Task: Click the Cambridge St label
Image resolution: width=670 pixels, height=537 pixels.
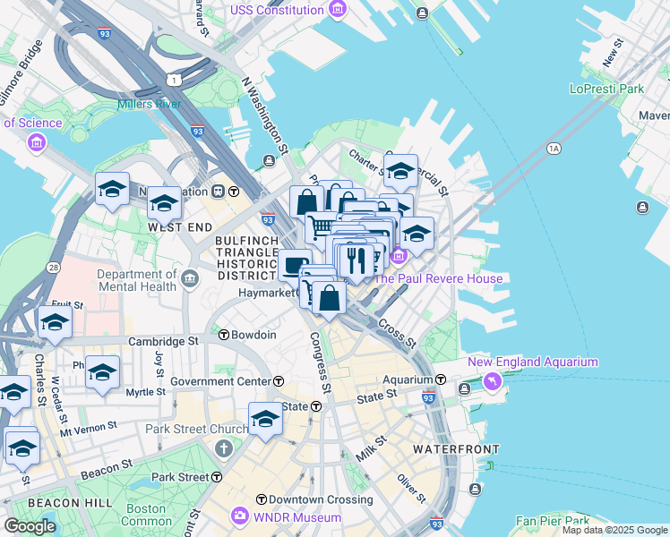Action: coord(163,341)
